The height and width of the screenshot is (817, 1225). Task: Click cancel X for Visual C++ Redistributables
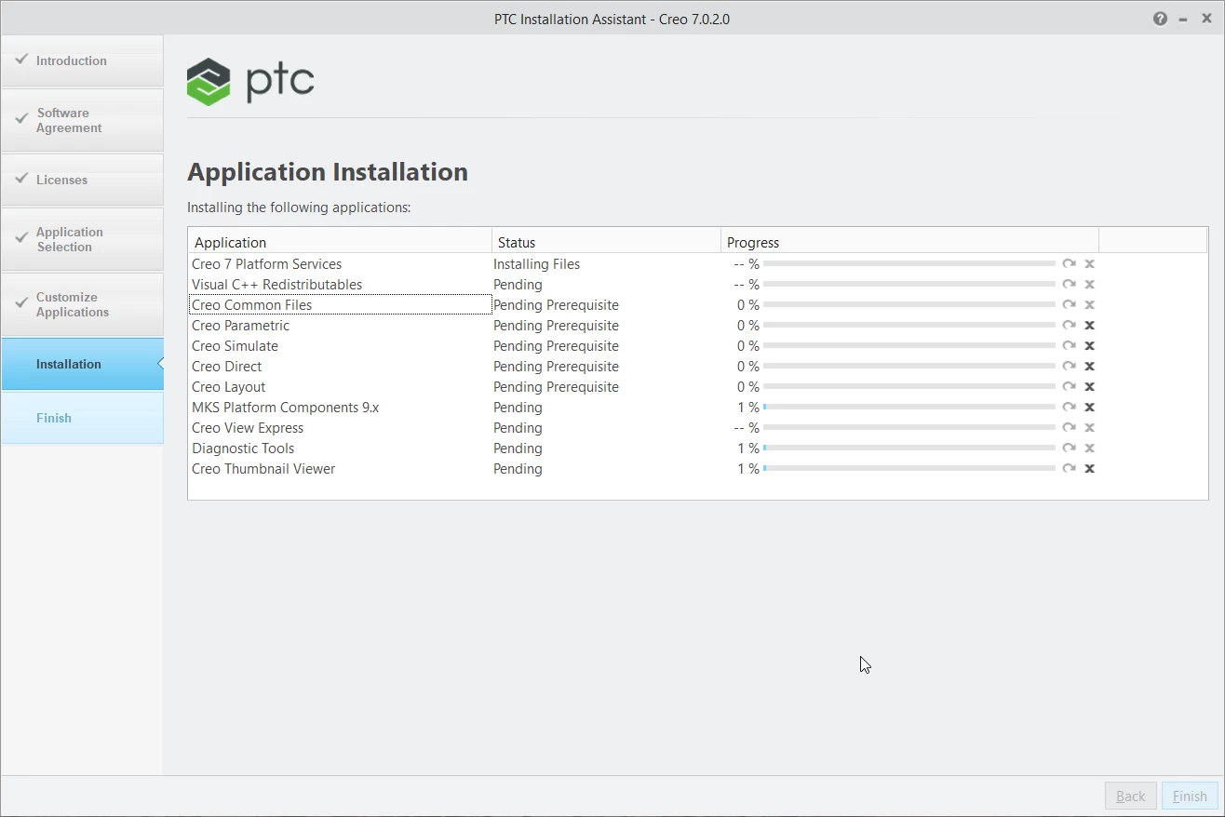pyautogui.click(x=1089, y=285)
